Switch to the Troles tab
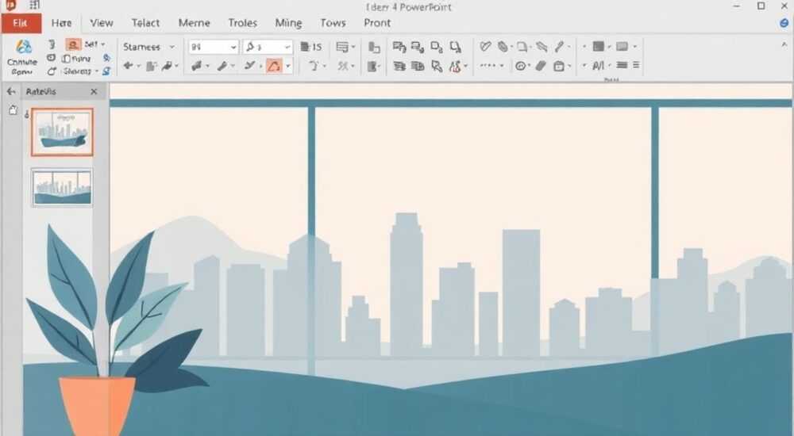 242,23
